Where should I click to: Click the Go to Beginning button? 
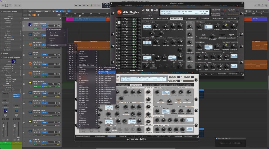point(84,6)
